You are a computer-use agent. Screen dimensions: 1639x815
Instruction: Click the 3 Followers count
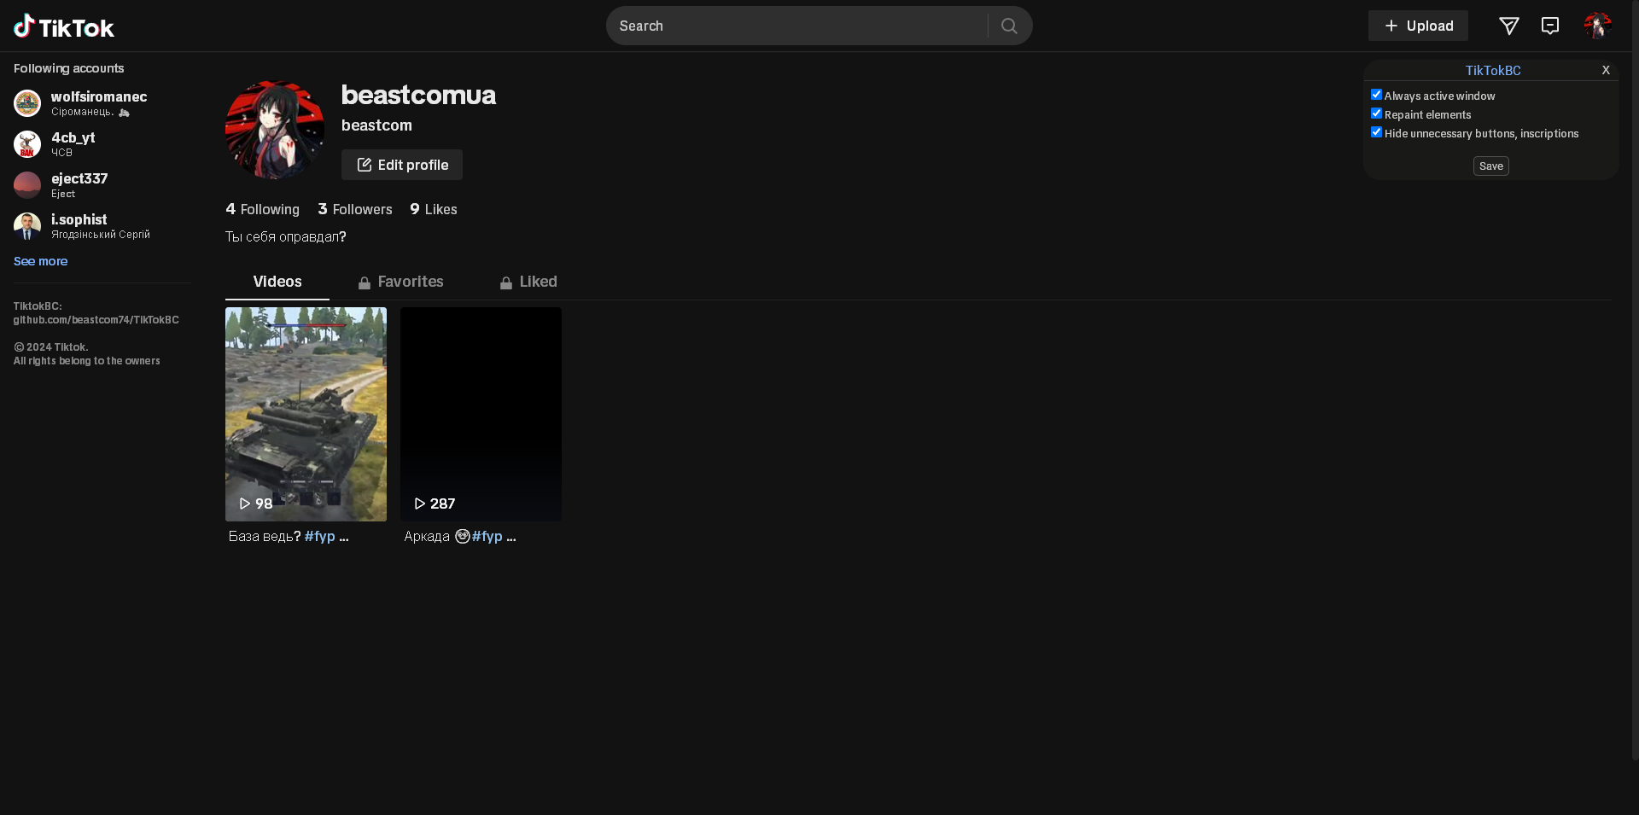pyautogui.click(x=355, y=209)
